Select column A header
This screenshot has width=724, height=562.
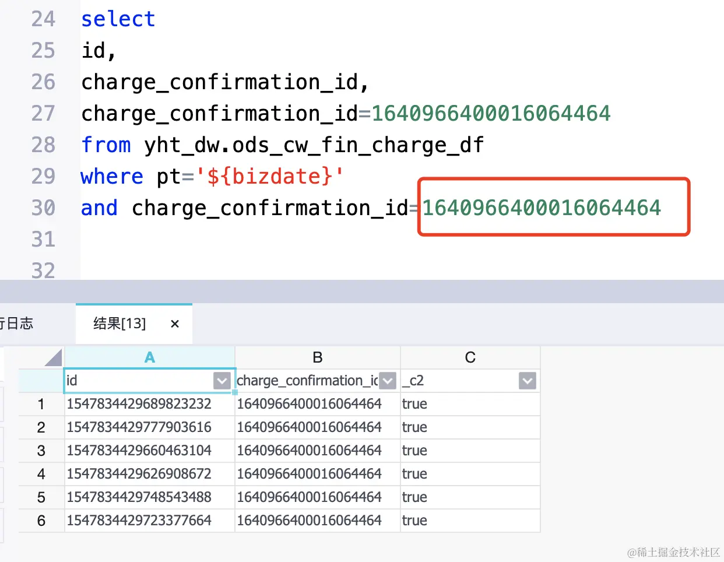pos(150,357)
